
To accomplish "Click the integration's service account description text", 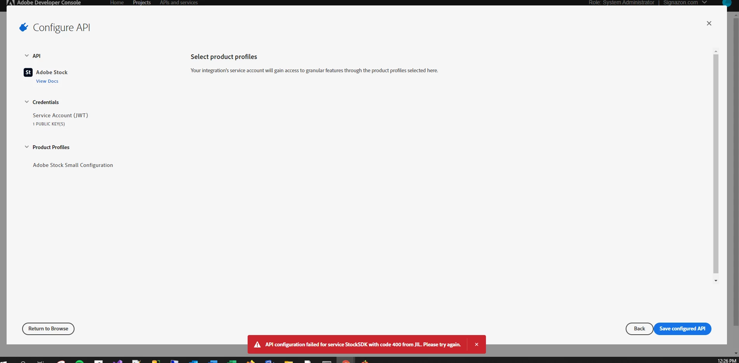I will (x=314, y=70).
